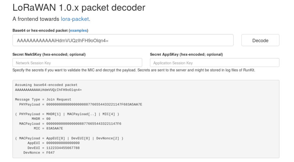Image resolution: width=294 pixels, height=162 pixels.
Task: Click the Secret NwkSKey label
Action: [x=49, y=54]
